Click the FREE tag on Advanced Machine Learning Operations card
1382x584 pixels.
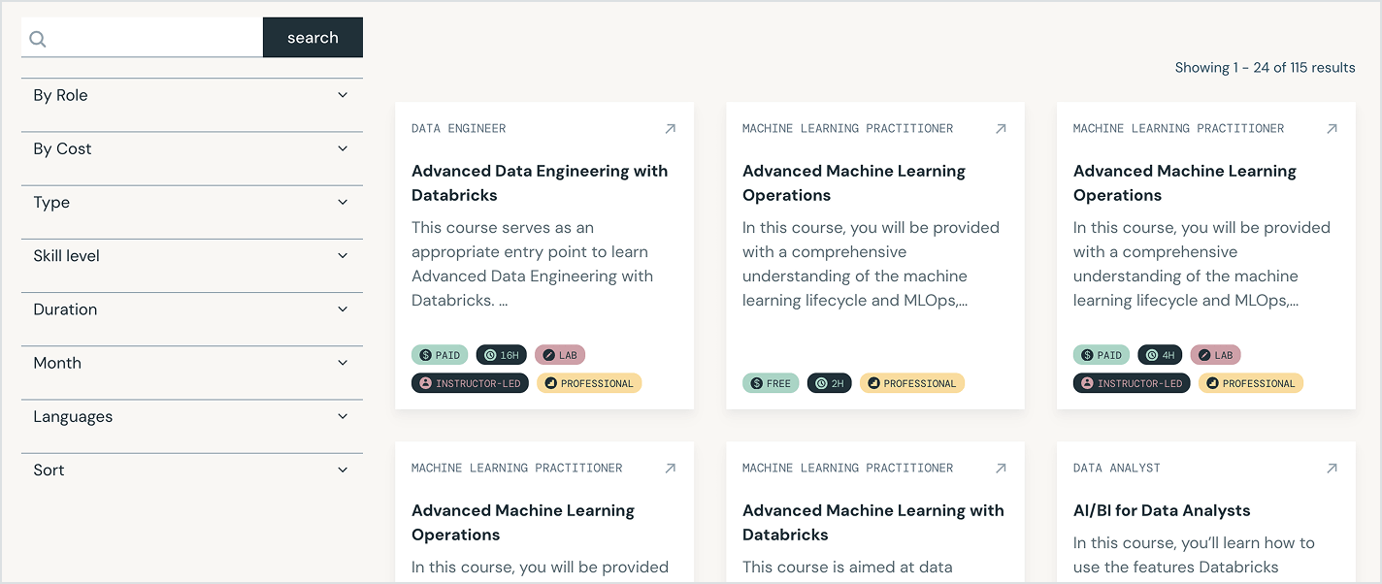click(771, 383)
